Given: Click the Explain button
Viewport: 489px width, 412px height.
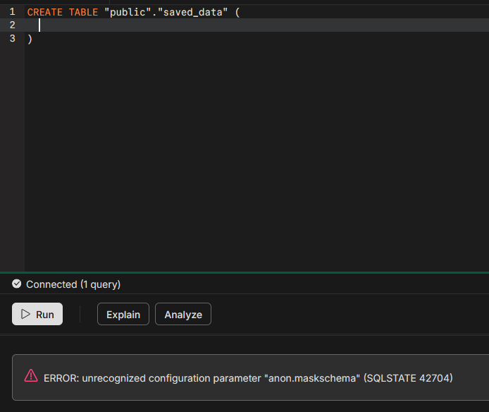Looking at the screenshot, I should 123,314.
